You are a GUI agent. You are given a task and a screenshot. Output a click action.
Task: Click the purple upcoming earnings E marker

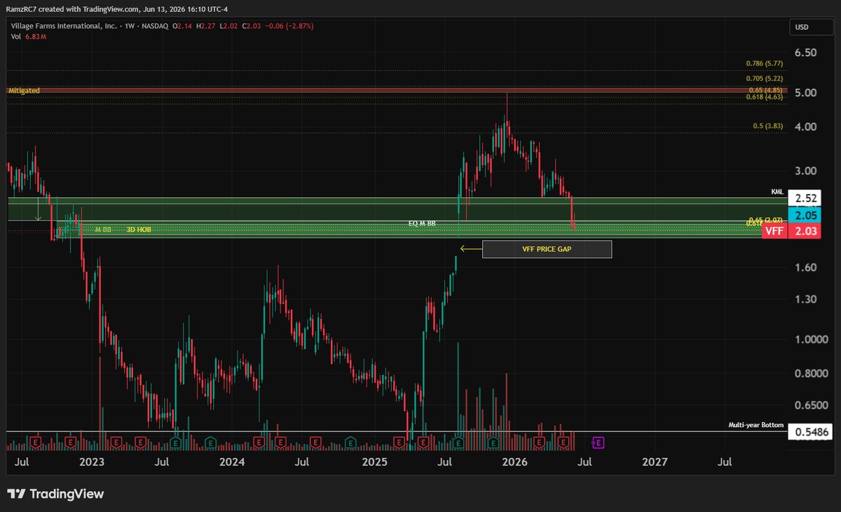[x=599, y=443]
